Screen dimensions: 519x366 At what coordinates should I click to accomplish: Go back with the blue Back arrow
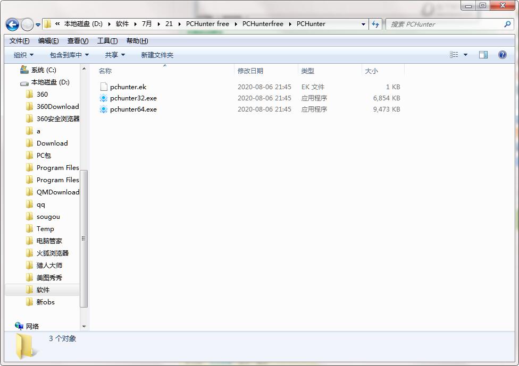click(x=12, y=24)
